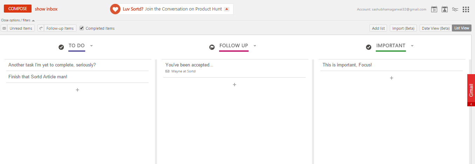Expand the IMPORTANT list dropdown arrow

point(412,45)
